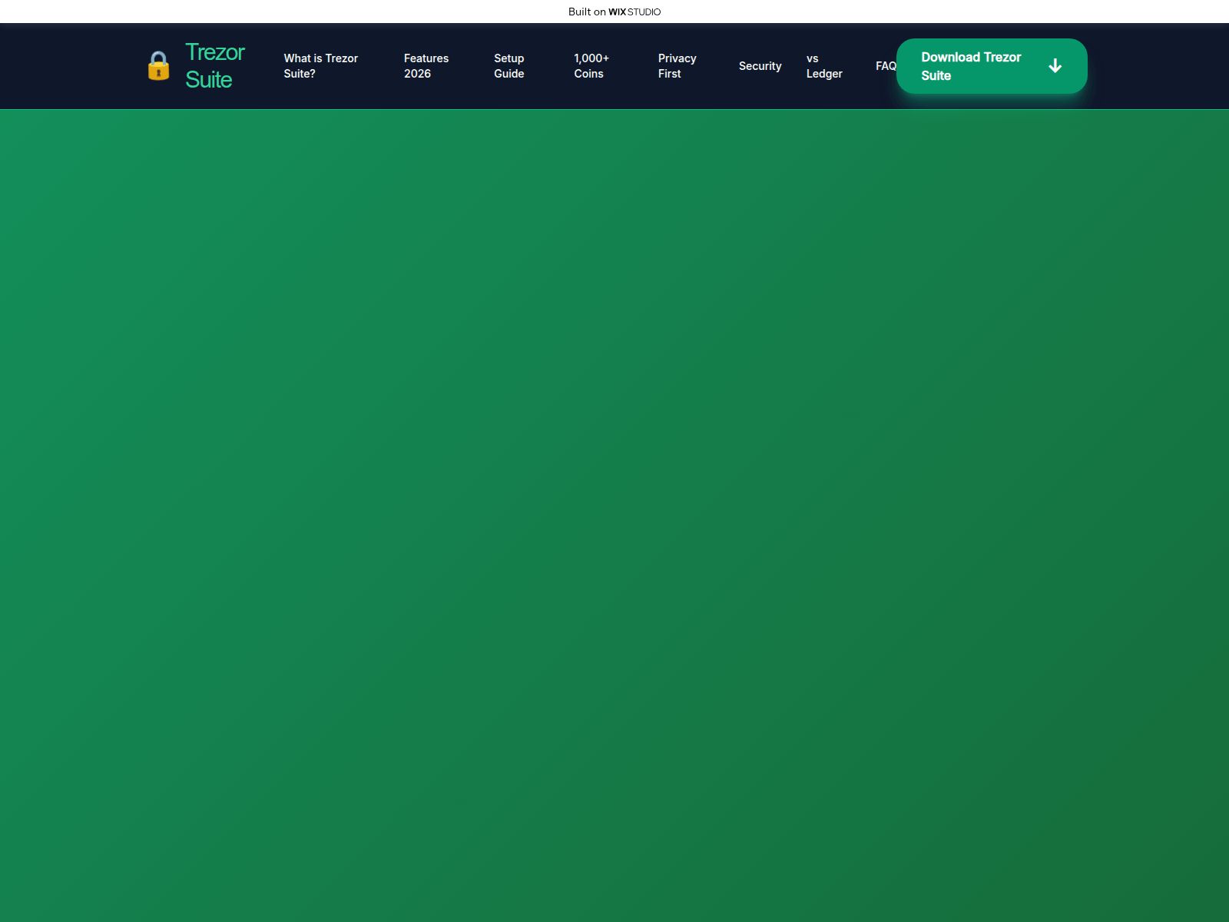Open the "Privacy First" navigation item
The height and width of the screenshot is (922, 1229).
click(677, 66)
